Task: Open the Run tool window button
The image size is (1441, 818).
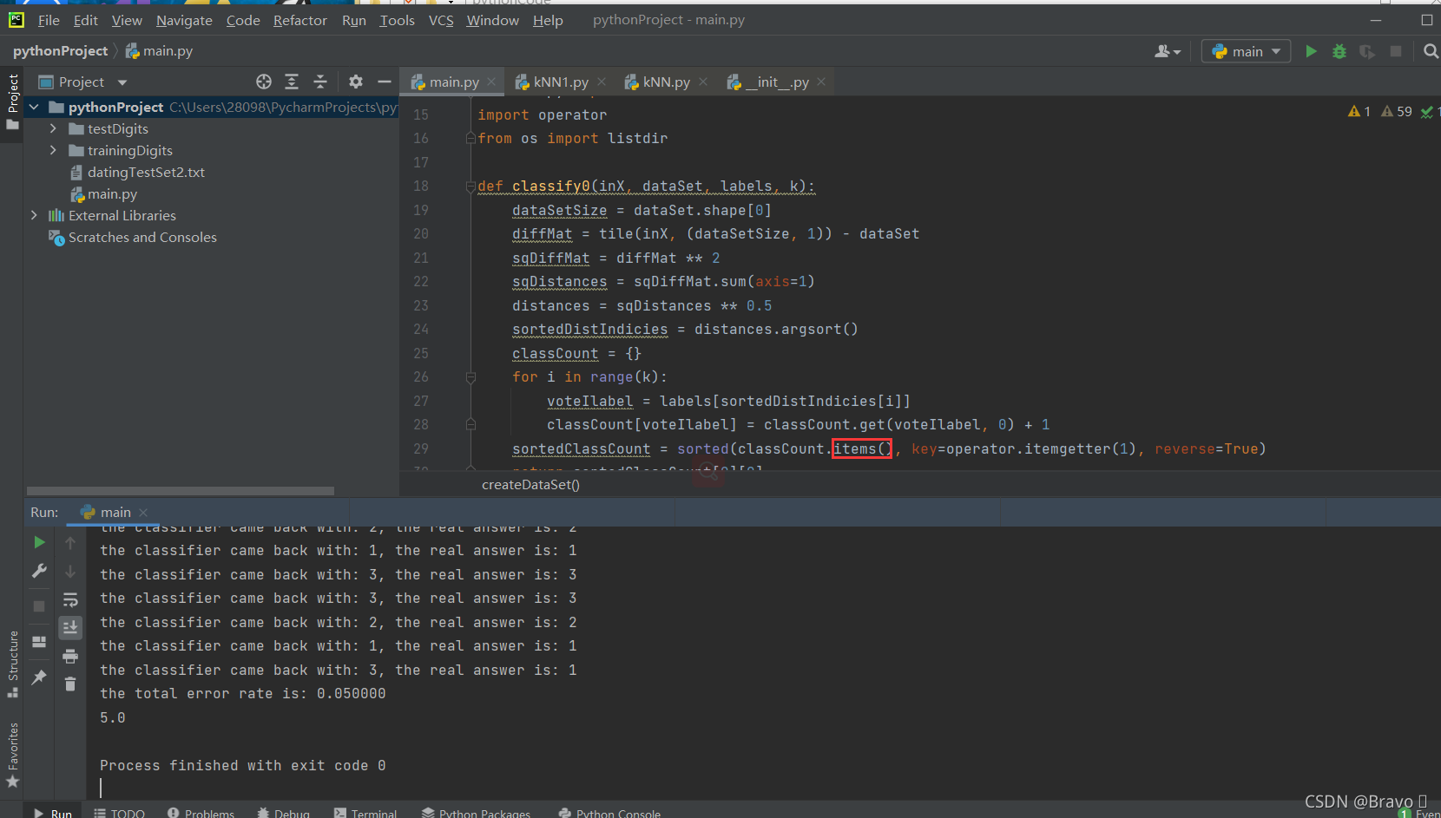Action: (53, 813)
